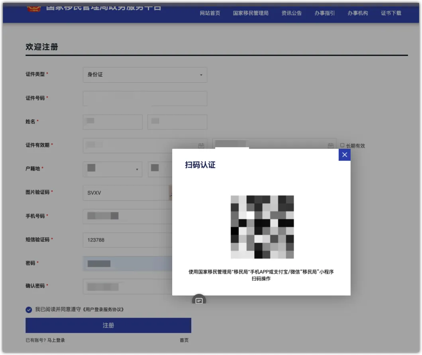Go to 网站首页 in the top navigation
422x355 pixels.
(210, 13)
